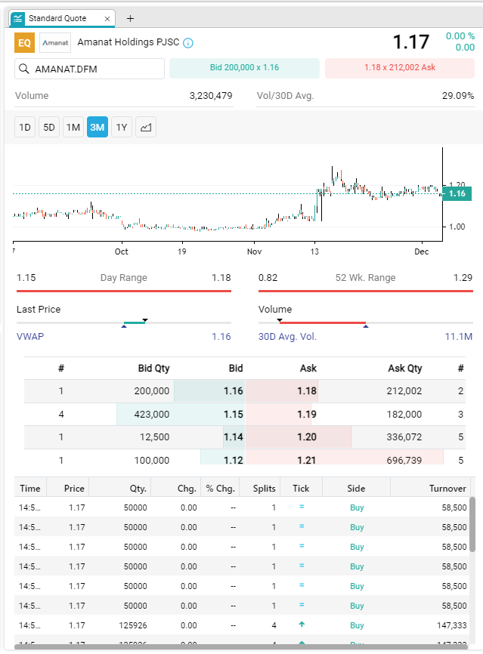This screenshot has width=483, height=654.
Task: Add a new tab with plus button
Action: coord(130,18)
